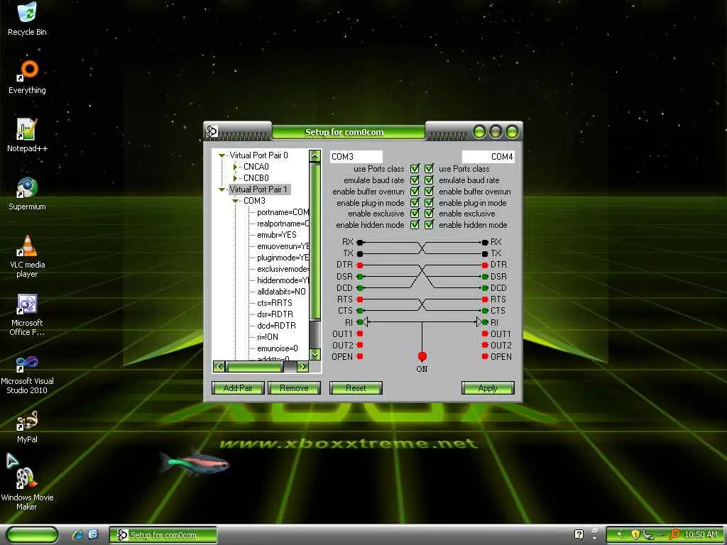727x545 pixels.
Task: Click the help question mark tray icon
Action: [x=579, y=534]
